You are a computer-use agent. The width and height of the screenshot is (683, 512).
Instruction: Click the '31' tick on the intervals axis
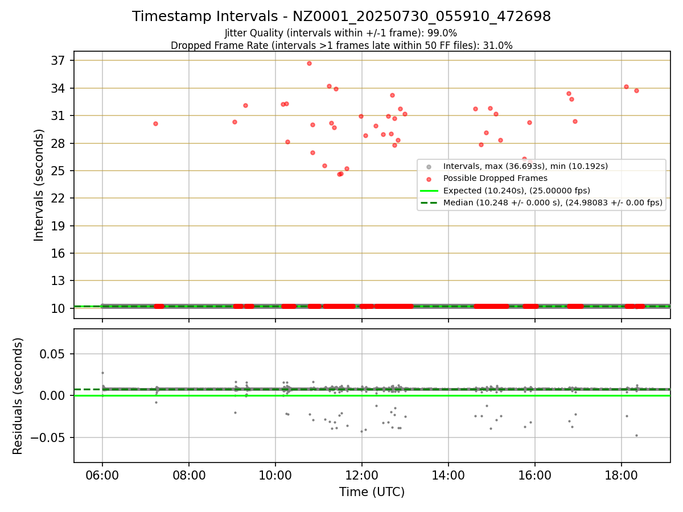coord(59,115)
